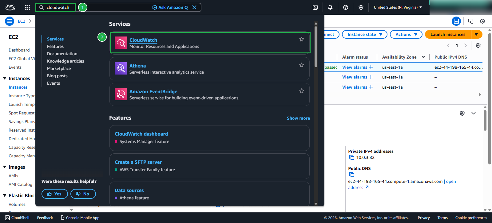This screenshot has width=492, height=223.
Task: Select Blog posts in search categories
Action: tap(57, 76)
